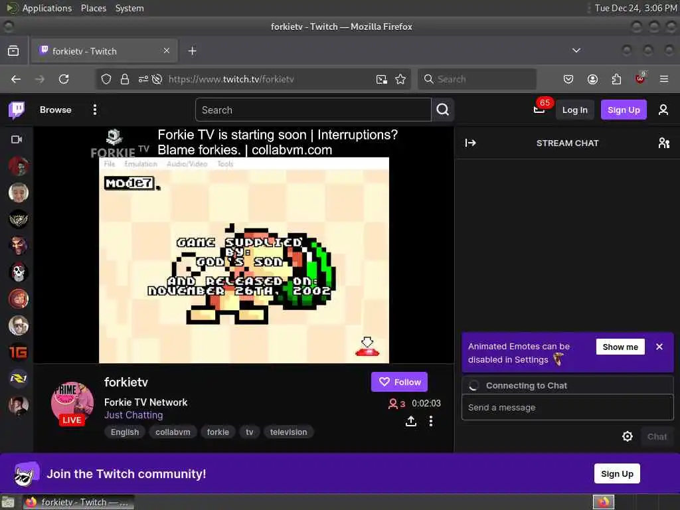Open the user profile icon menu
Screen dimensions: 680x510
[x=663, y=110]
